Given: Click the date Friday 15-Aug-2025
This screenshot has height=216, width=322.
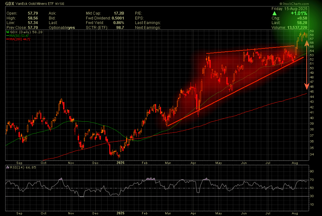Looking at the screenshot, I should 289,9.
